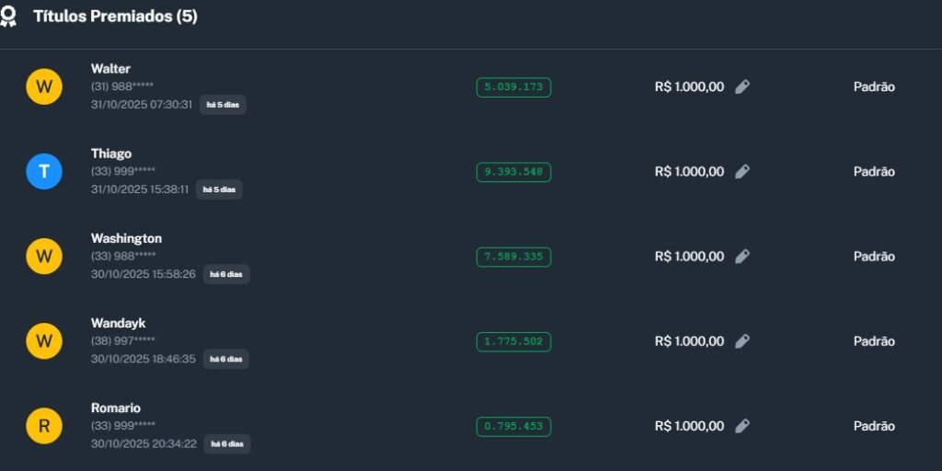The image size is (942, 471).
Task: Click the Padrão label in Walter's row
Action: pos(873,86)
